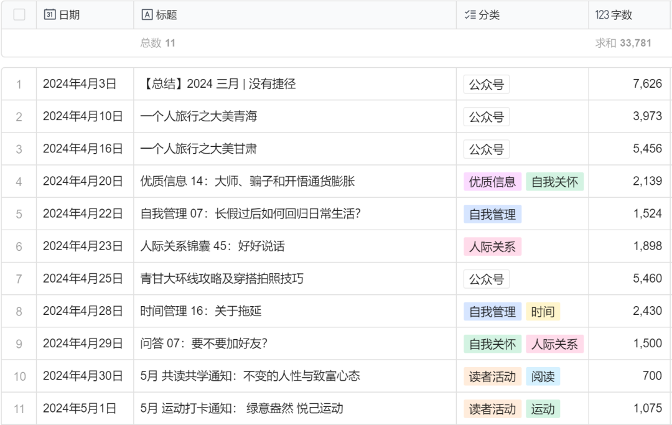Open the title 问答 07：要不要加好友？
This screenshot has width=672, height=425.
click(203, 343)
